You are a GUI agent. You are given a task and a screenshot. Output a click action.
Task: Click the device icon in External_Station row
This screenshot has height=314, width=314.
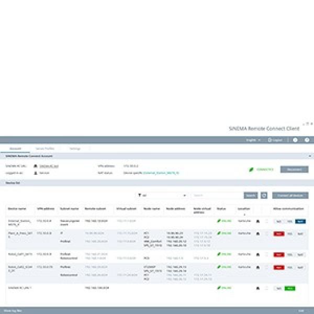(258, 221)
